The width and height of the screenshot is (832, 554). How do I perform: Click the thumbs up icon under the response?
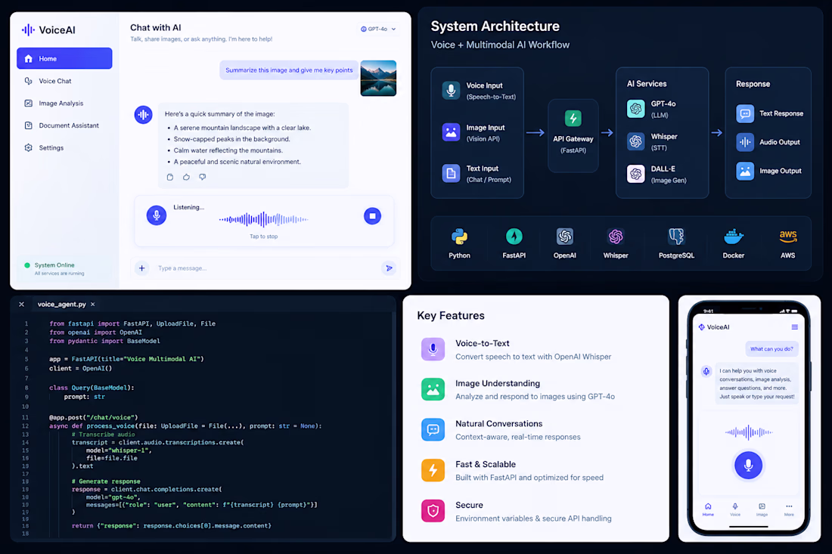186,177
